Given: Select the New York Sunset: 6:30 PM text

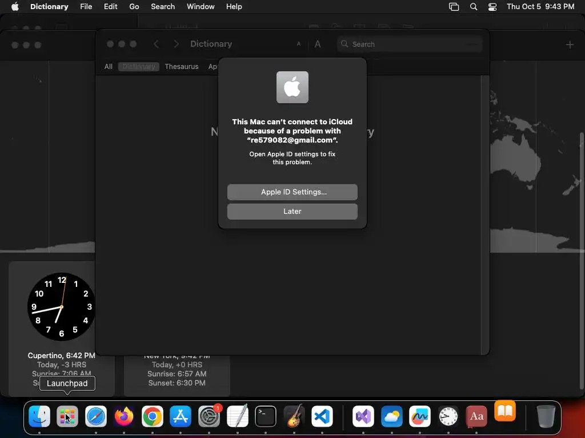Looking at the screenshot, I should point(177,383).
